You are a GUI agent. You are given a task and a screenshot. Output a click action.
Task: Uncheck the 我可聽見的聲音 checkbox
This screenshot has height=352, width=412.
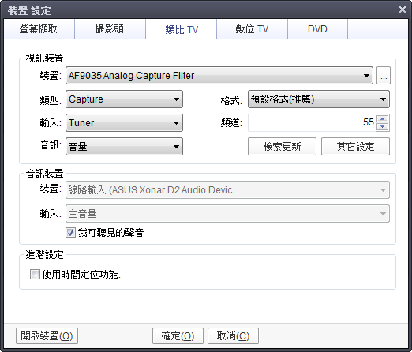70,233
